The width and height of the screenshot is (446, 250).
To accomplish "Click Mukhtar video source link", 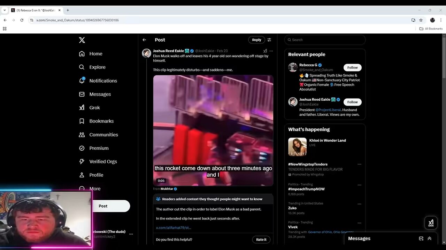I will [x=167, y=189].
